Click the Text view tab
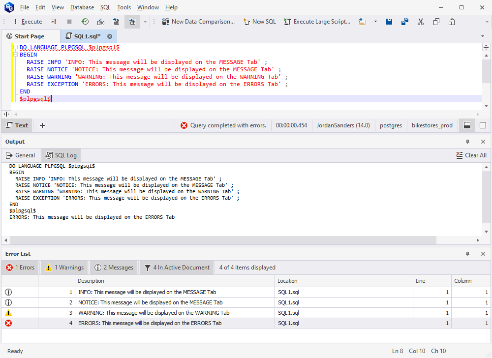 tap(17, 125)
